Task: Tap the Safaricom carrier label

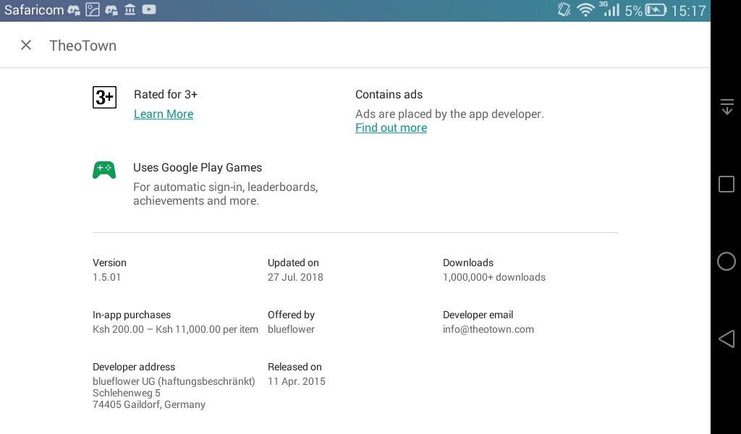Action: [34, 10]
